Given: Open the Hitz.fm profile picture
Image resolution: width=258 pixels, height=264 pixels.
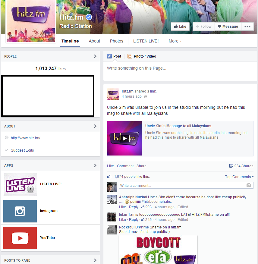Looking at the screenshot, I should 31,21.
